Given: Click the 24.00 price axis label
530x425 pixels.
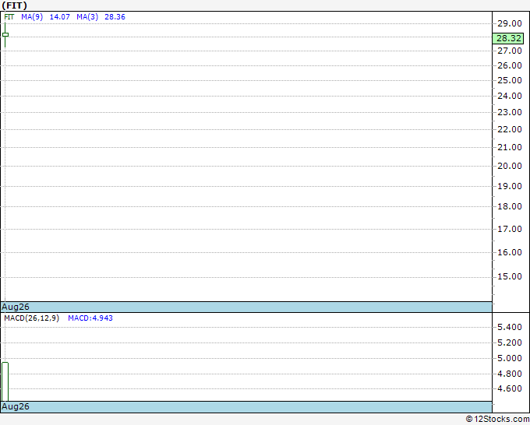Looking at the screenshot, I should [510, 96].
